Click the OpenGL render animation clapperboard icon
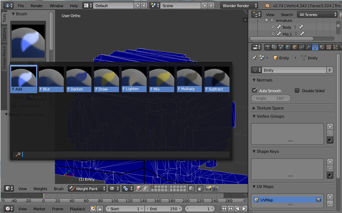This screenshot has height=213, width=342. click(x=215, y=188)
